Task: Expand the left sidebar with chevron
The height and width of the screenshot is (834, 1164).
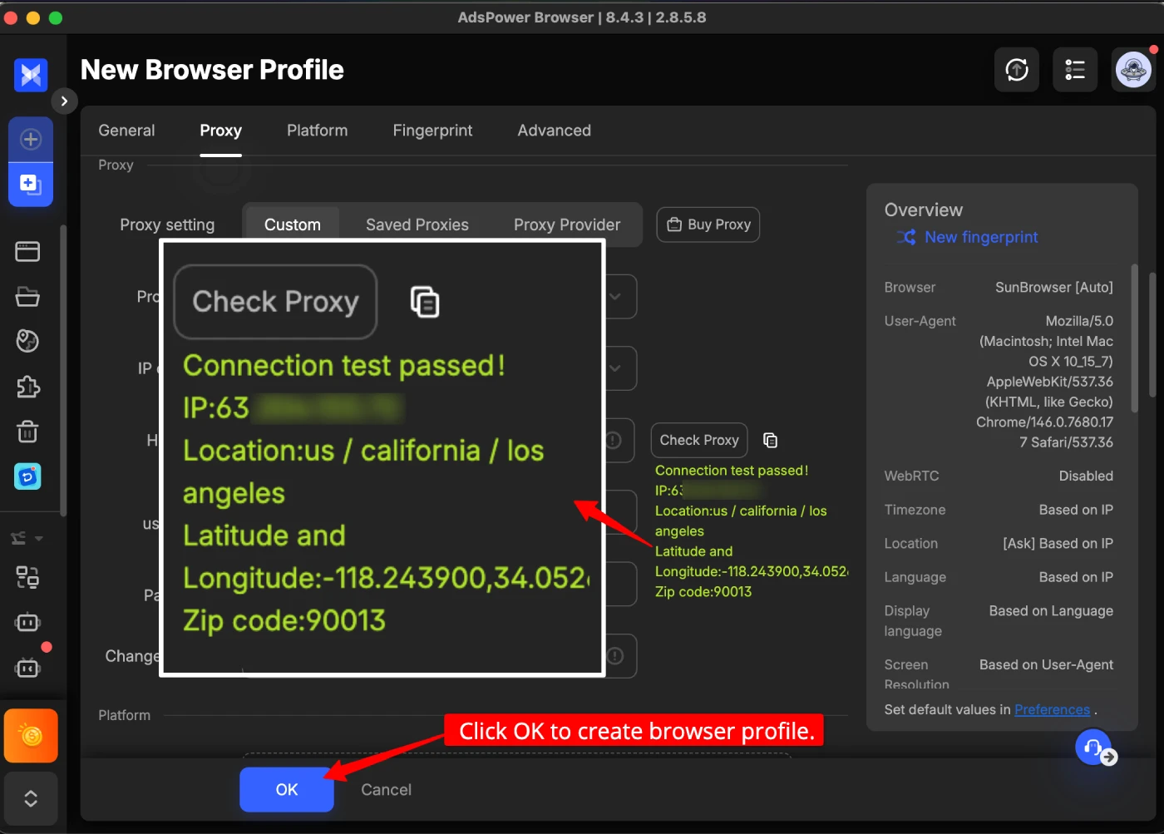Action: click(x=64, y=101)
